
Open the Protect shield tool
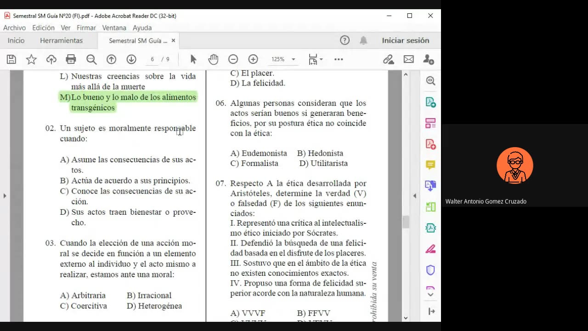coord(430,270)
